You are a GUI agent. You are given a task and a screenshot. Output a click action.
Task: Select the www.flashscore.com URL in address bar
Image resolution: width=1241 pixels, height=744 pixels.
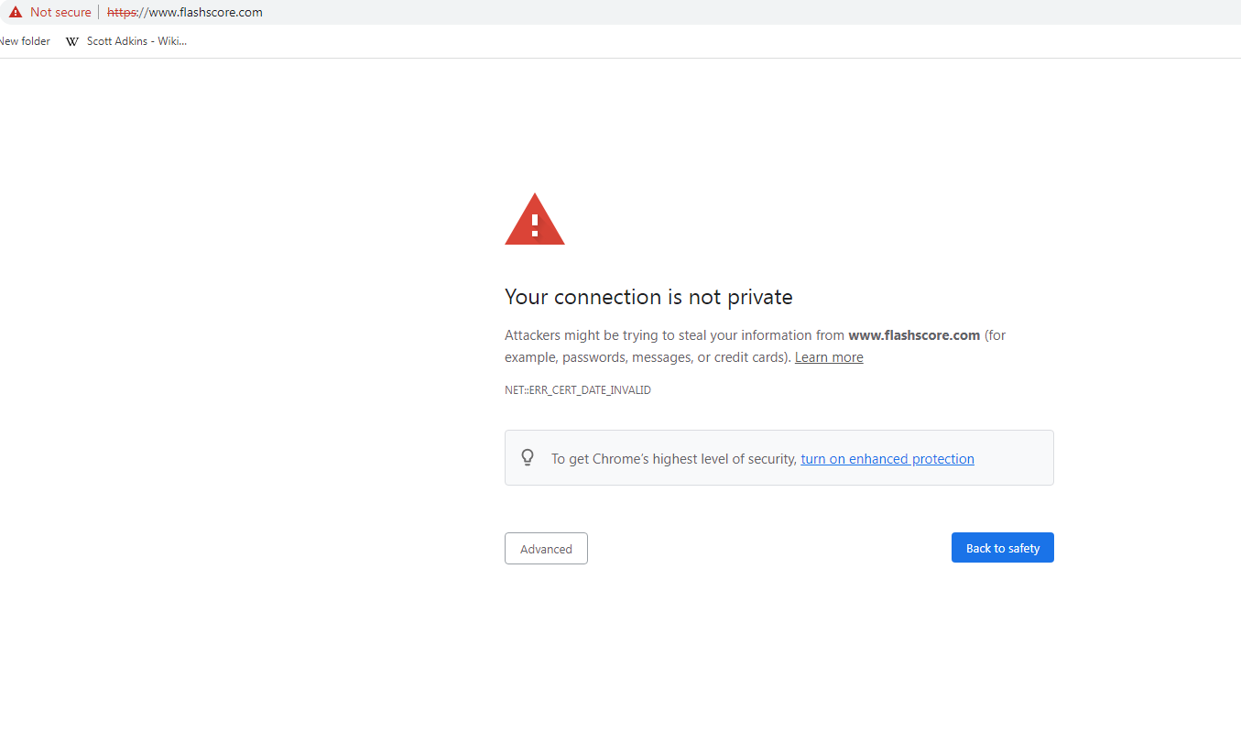(205, 13)
